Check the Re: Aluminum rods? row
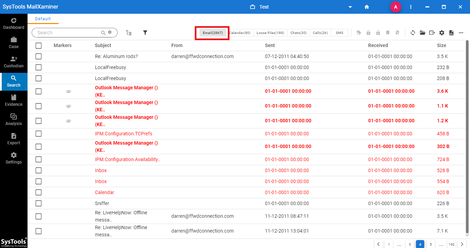The width and height of the screenshot is (470, 248). pyautogui.click(x=39, y=56)
